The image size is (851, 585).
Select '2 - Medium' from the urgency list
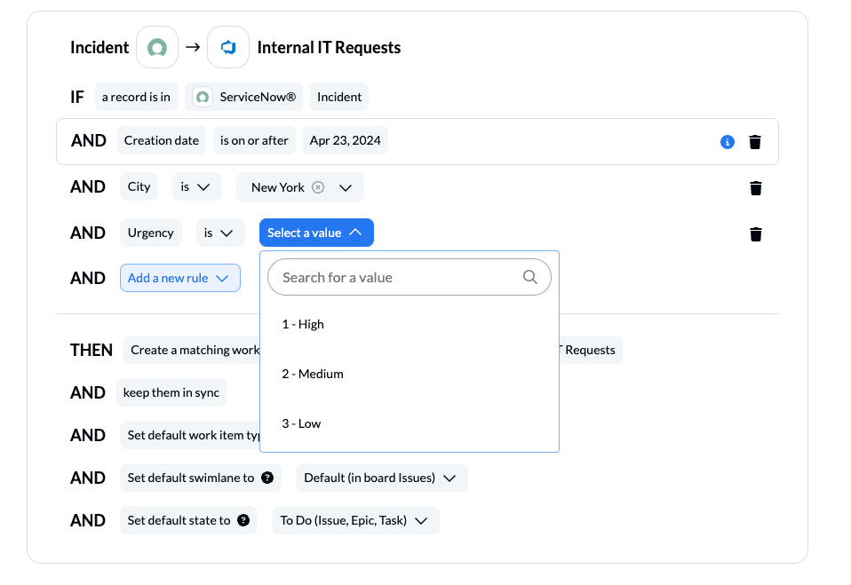pos(313,373)
